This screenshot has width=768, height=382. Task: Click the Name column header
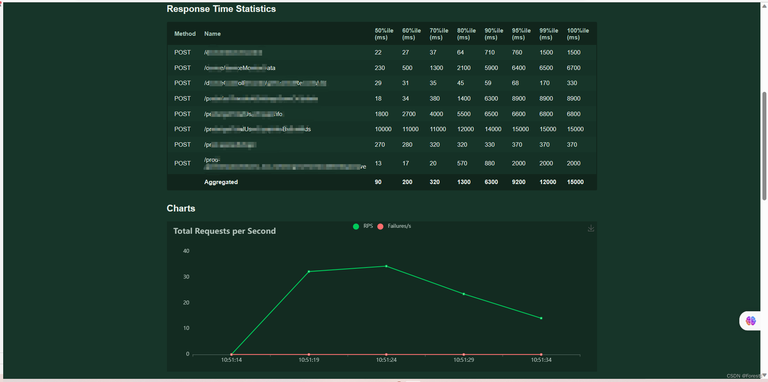(x=212, y=34)
